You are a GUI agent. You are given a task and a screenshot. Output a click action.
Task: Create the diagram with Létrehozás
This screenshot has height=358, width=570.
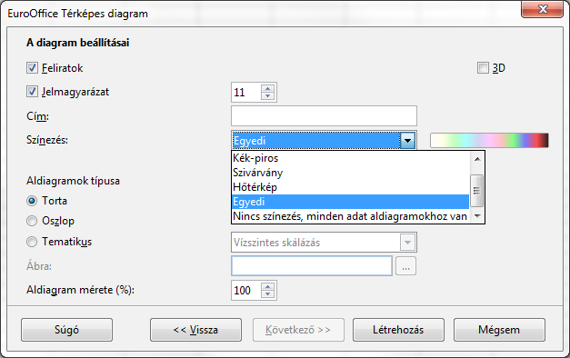(x=398, y=330)
